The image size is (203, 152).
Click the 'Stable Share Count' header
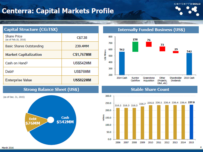pyautogui.click(x=150, y=89)
